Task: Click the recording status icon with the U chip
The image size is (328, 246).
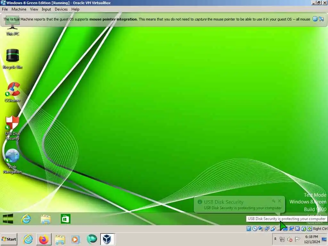Action: [x=297, y=229]
